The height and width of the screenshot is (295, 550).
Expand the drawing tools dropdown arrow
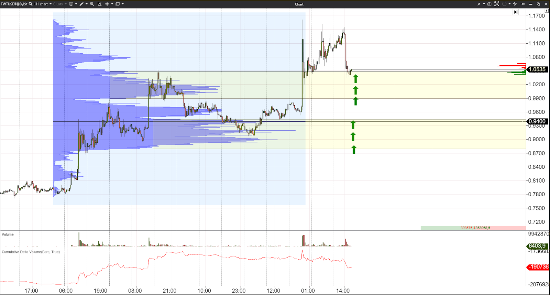pyautogui.click(x=87, y=4)
